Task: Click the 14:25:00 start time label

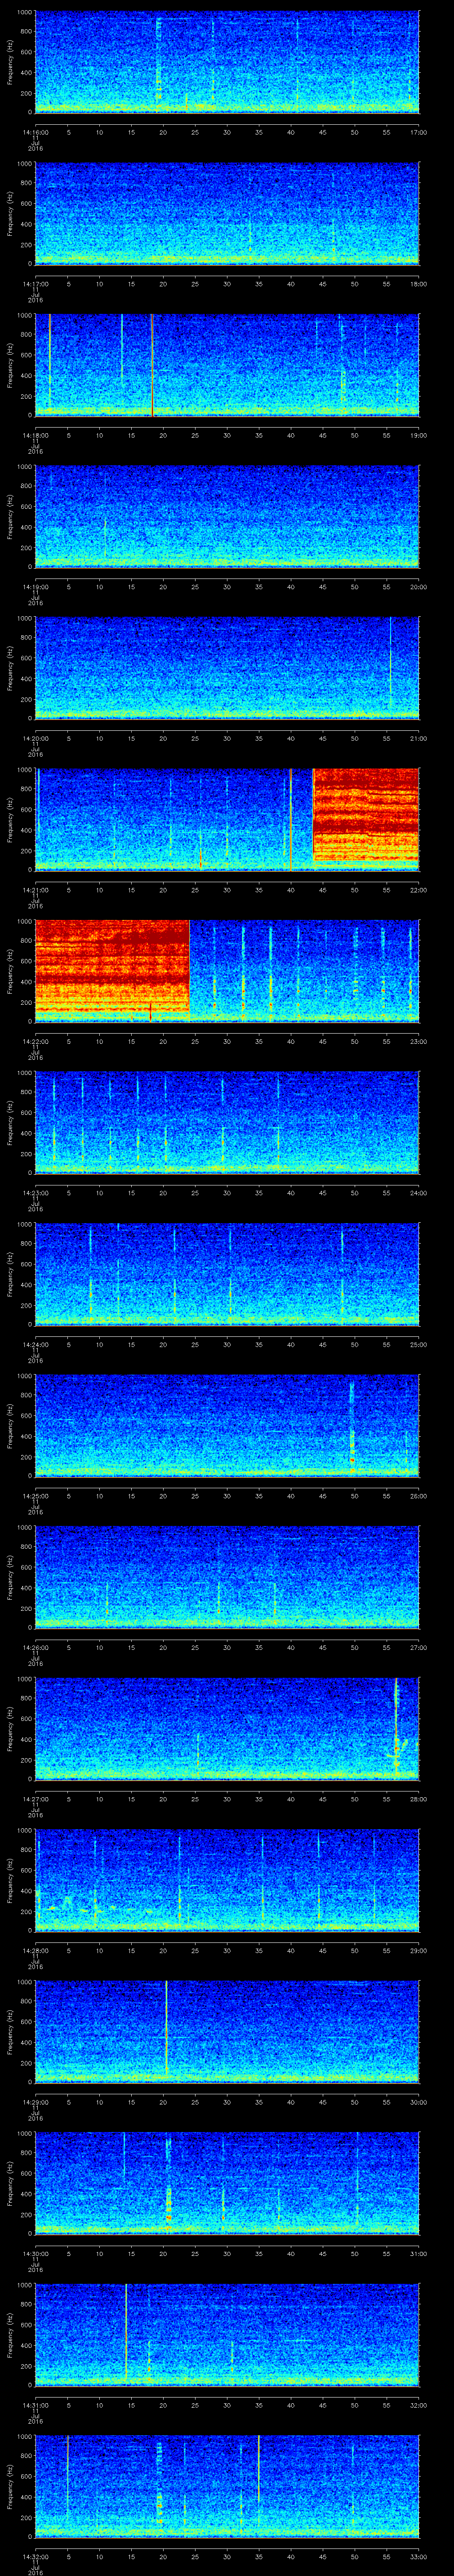Action: point(35,1496)
